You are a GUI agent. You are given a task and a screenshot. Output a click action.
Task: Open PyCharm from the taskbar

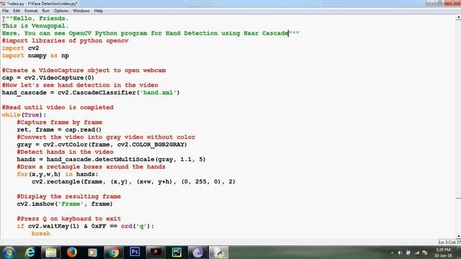176,252
